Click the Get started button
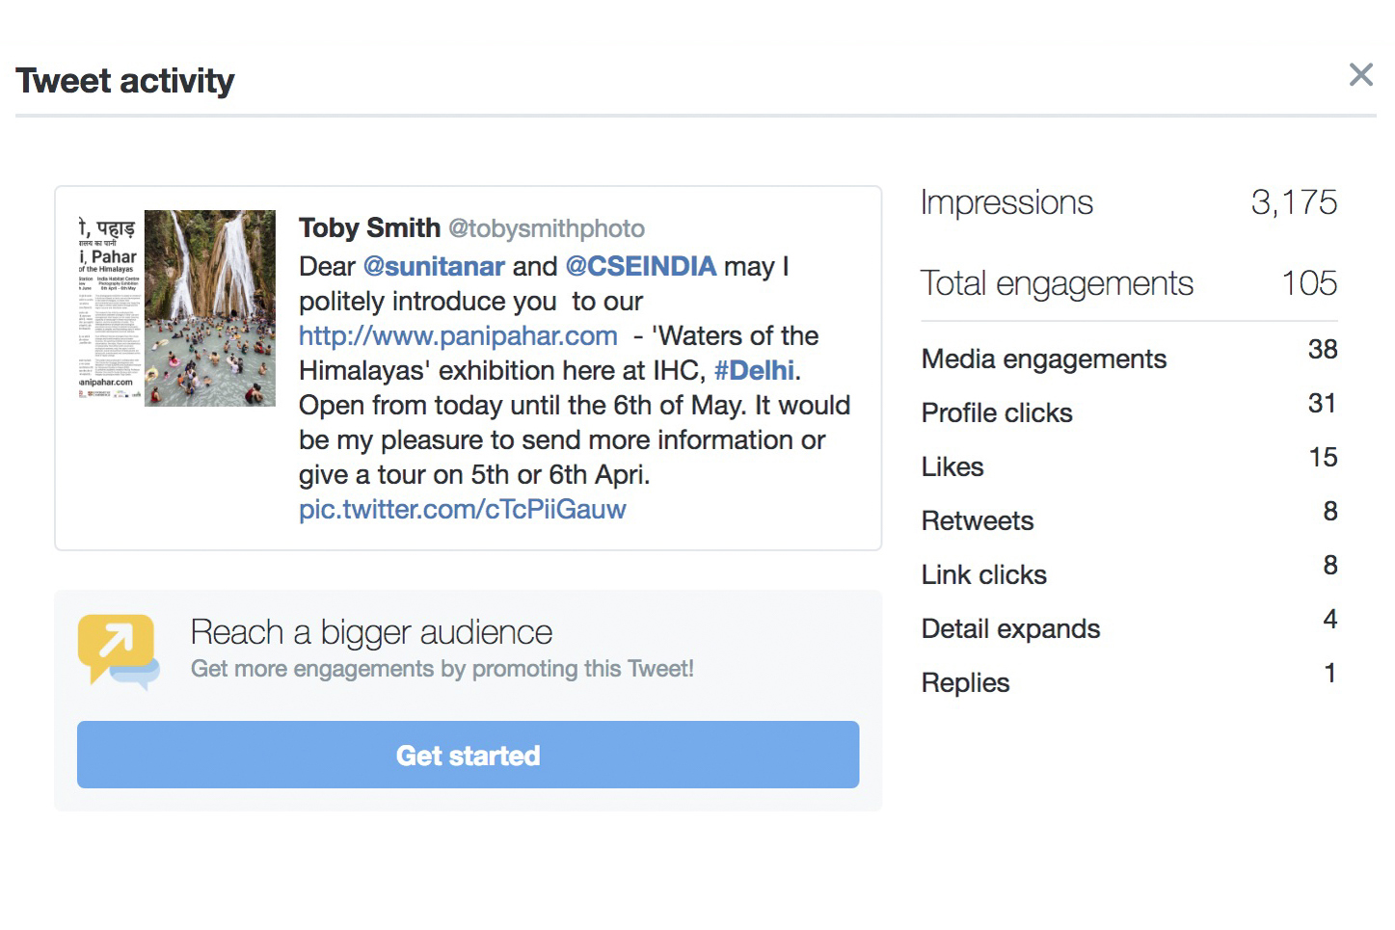 pyautogui.click(x=468, y=755)
